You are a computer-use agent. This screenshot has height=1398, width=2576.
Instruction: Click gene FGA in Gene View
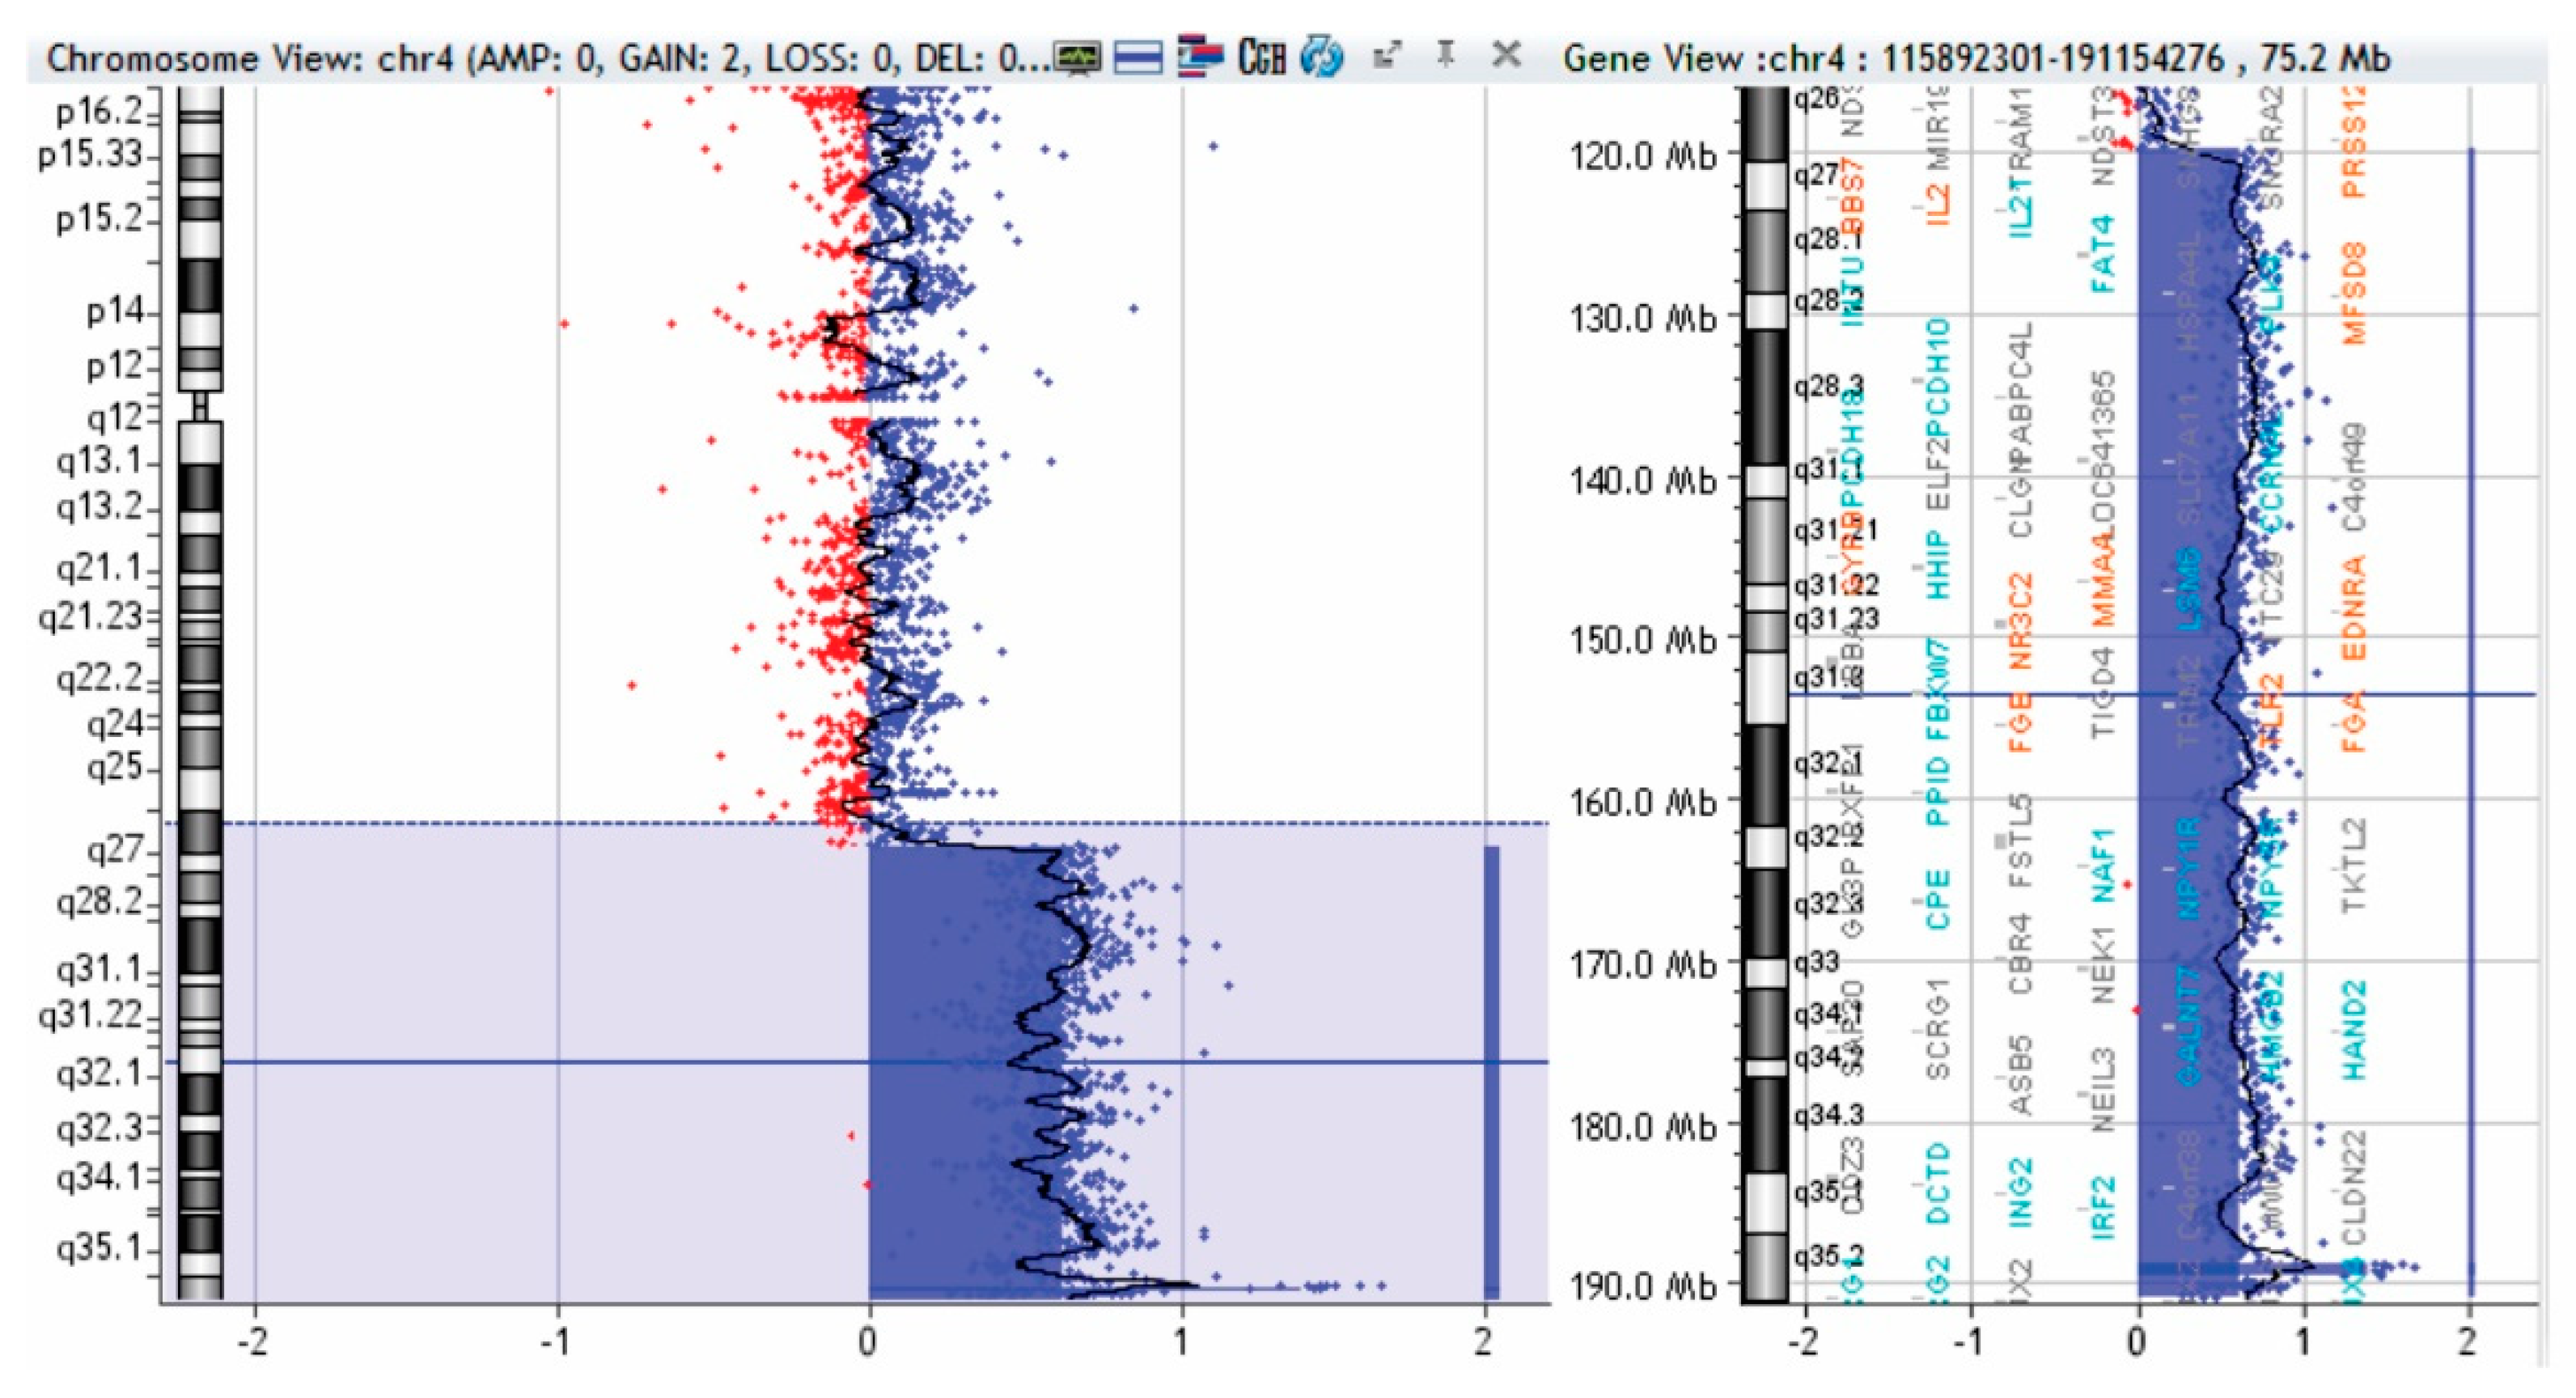(2354, 721)
